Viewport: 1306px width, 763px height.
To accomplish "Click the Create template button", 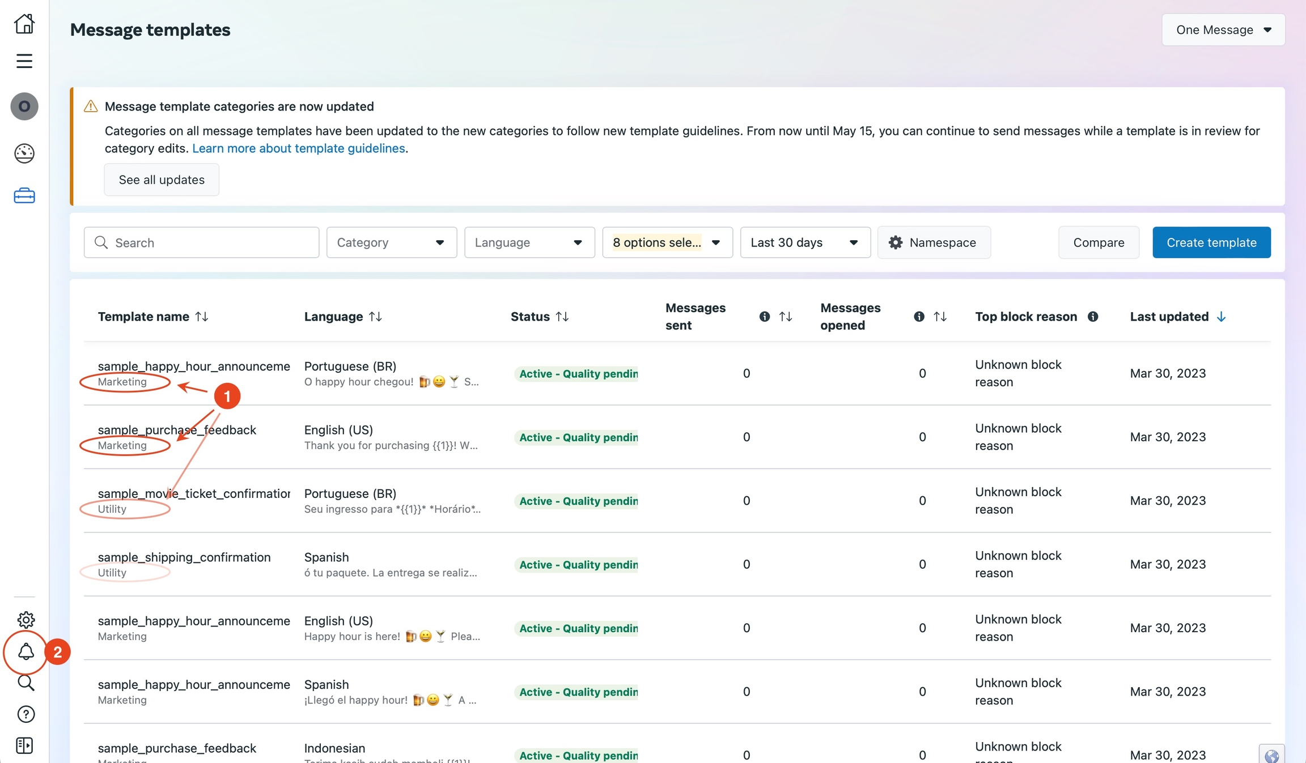I will point(1211,242).
